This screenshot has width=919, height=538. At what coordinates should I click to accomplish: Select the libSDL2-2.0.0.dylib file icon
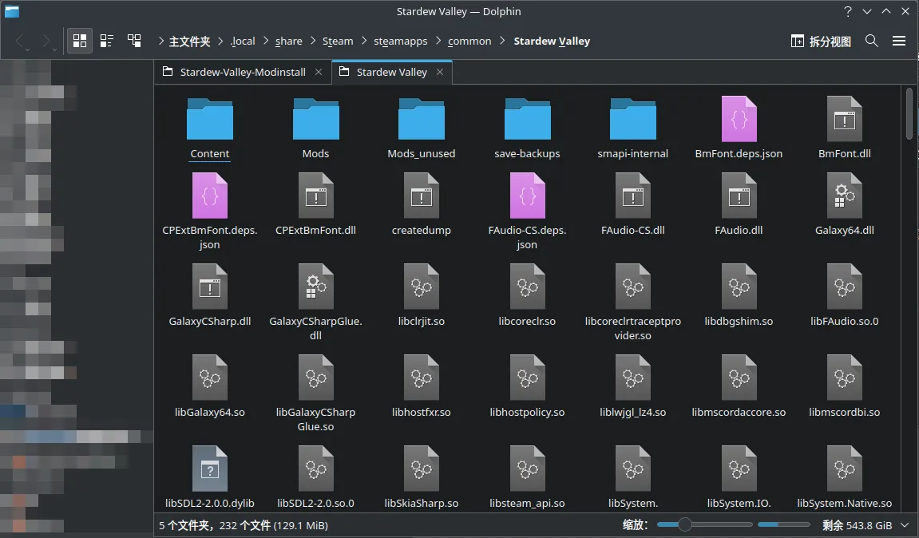[209, 469]
